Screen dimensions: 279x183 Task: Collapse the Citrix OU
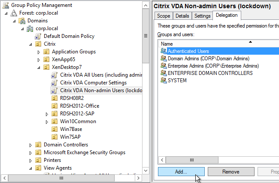(31, 44)
